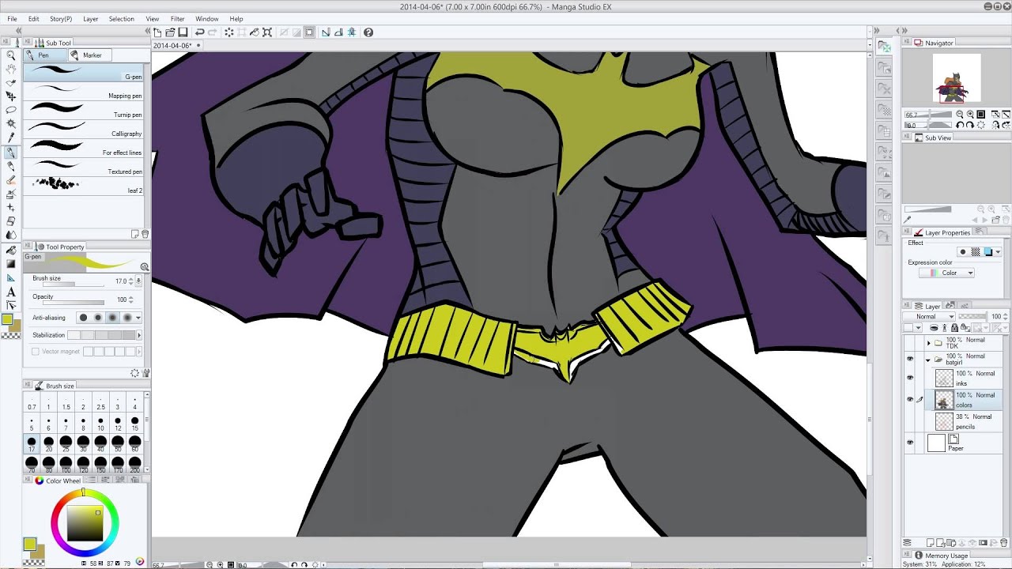This screenshot has width=1012, height=569.
Task: Click inside the color wheel square
Action: click(x=84, y=524)
